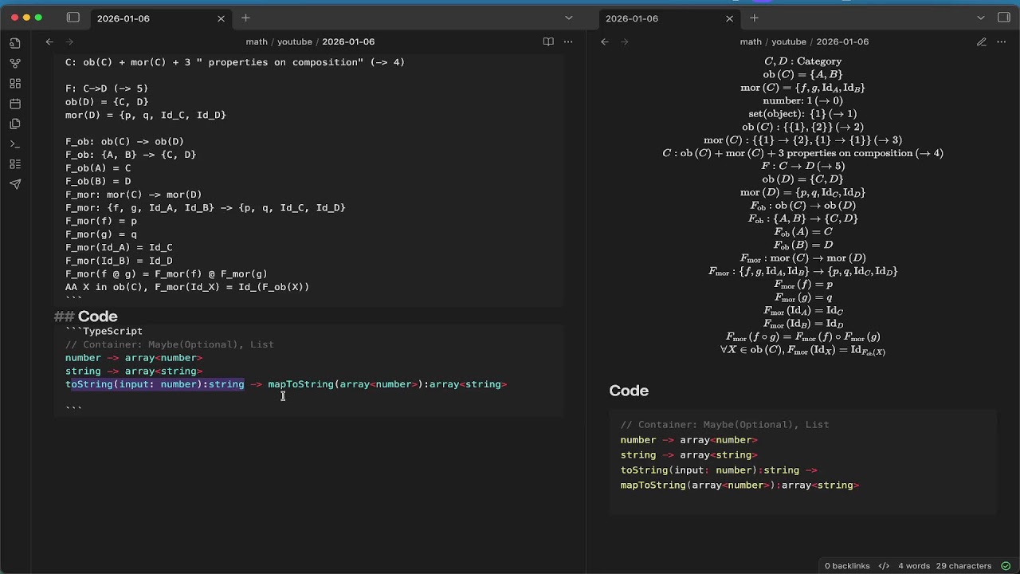Image resolution: width=1020 pixels, height=574 pixels.
Task: Add a new tab in the left pane
Action: [245, 18]
